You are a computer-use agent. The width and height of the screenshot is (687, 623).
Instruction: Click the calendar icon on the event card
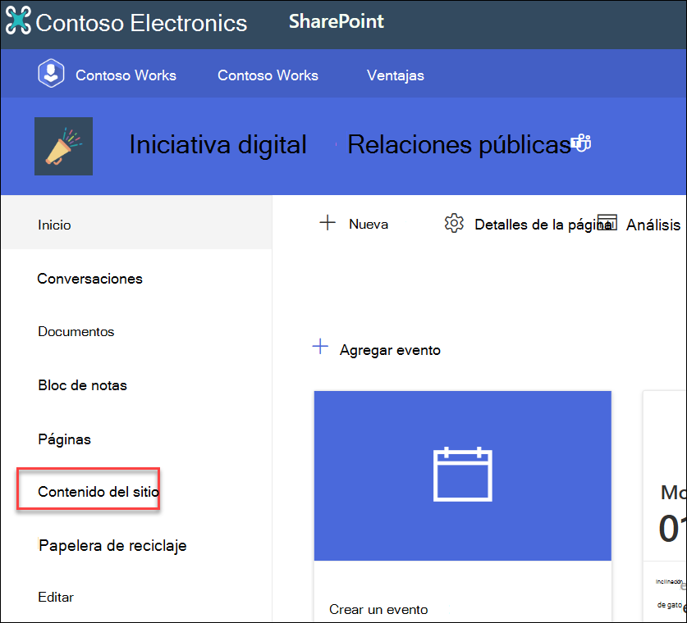click(463, 474)
